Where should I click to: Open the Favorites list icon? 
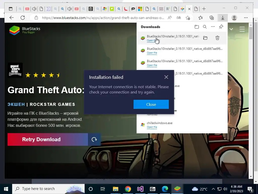(x=201, y=18)
